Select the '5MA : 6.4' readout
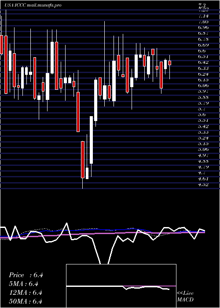The height and width of the screenshot is (308, 220). 23,284
